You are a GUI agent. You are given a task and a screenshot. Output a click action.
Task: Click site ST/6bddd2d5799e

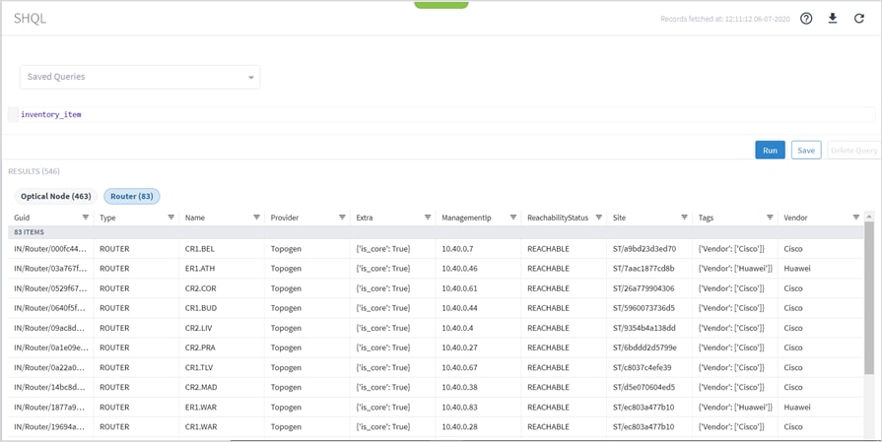coord(645,347)
